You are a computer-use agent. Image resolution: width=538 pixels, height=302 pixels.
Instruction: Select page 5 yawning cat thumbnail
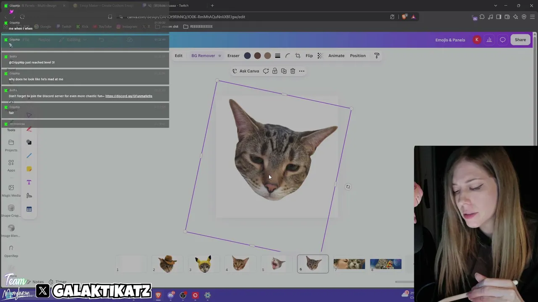(x=277, y=264)
